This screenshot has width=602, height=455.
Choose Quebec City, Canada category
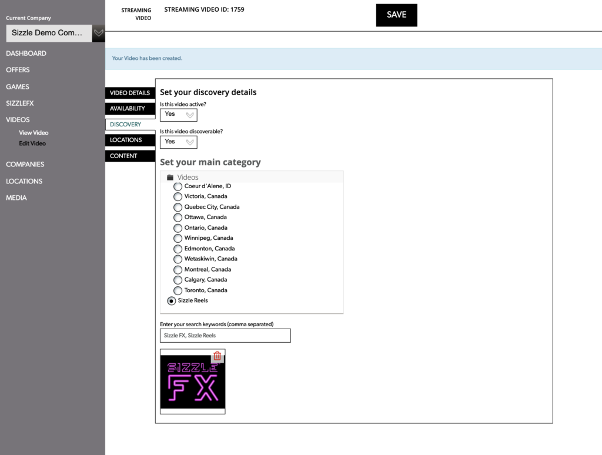(178, 208)
